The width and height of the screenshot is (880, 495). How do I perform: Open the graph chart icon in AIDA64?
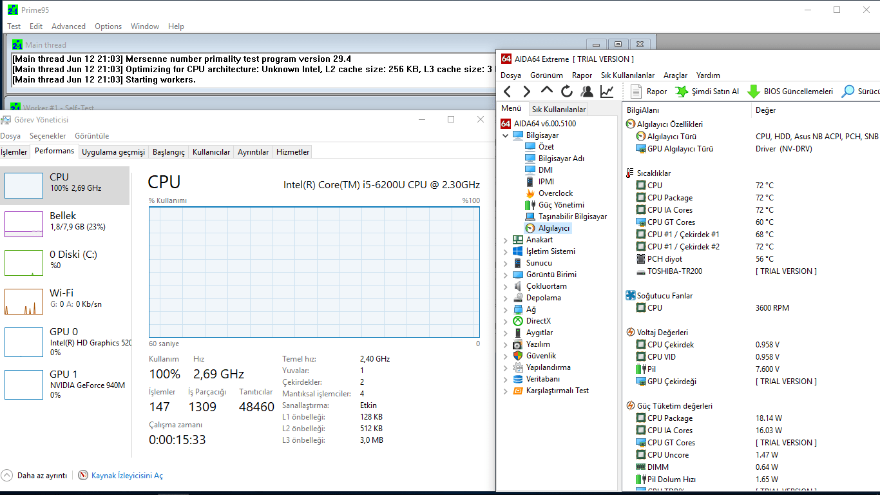607,92
